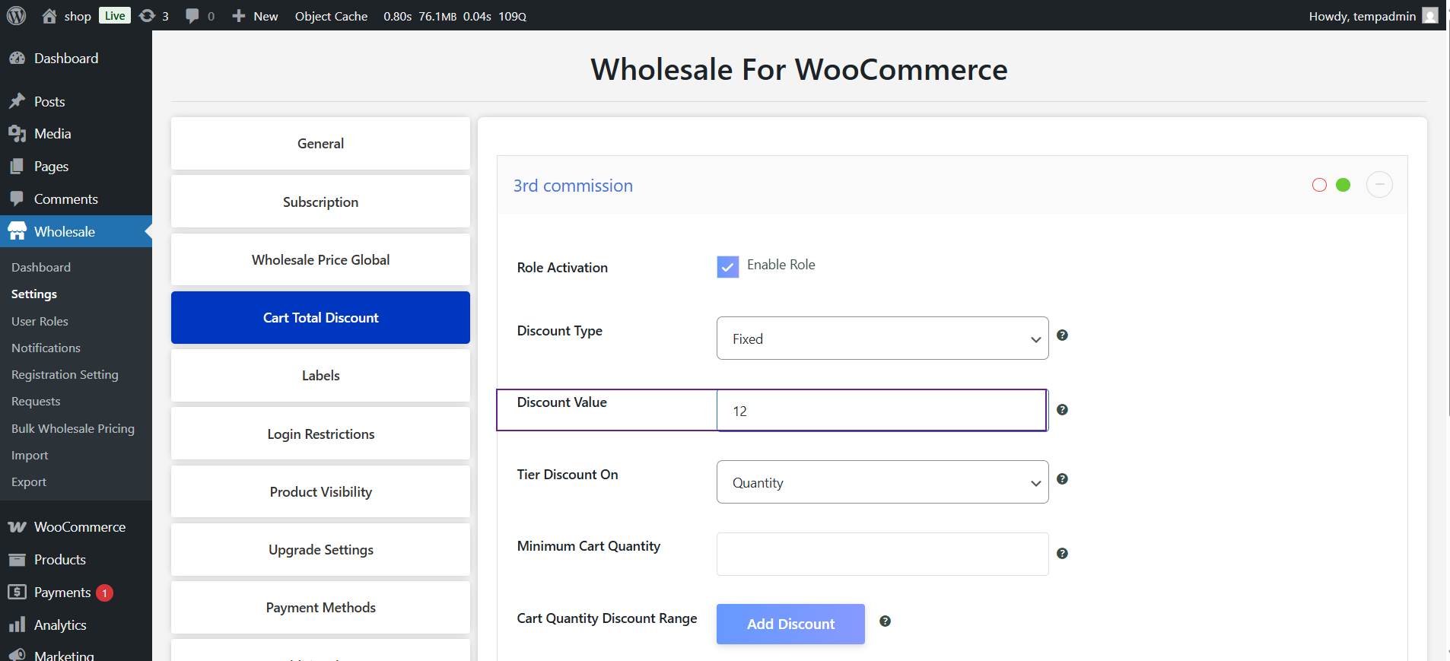The width and height of the screenshot is (1450, 661).
Task: Click the tempadmin avatar icon
Action: (x=1430, y=16)
